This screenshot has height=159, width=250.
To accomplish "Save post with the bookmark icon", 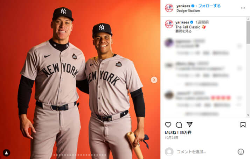I will tap(243, 125).
